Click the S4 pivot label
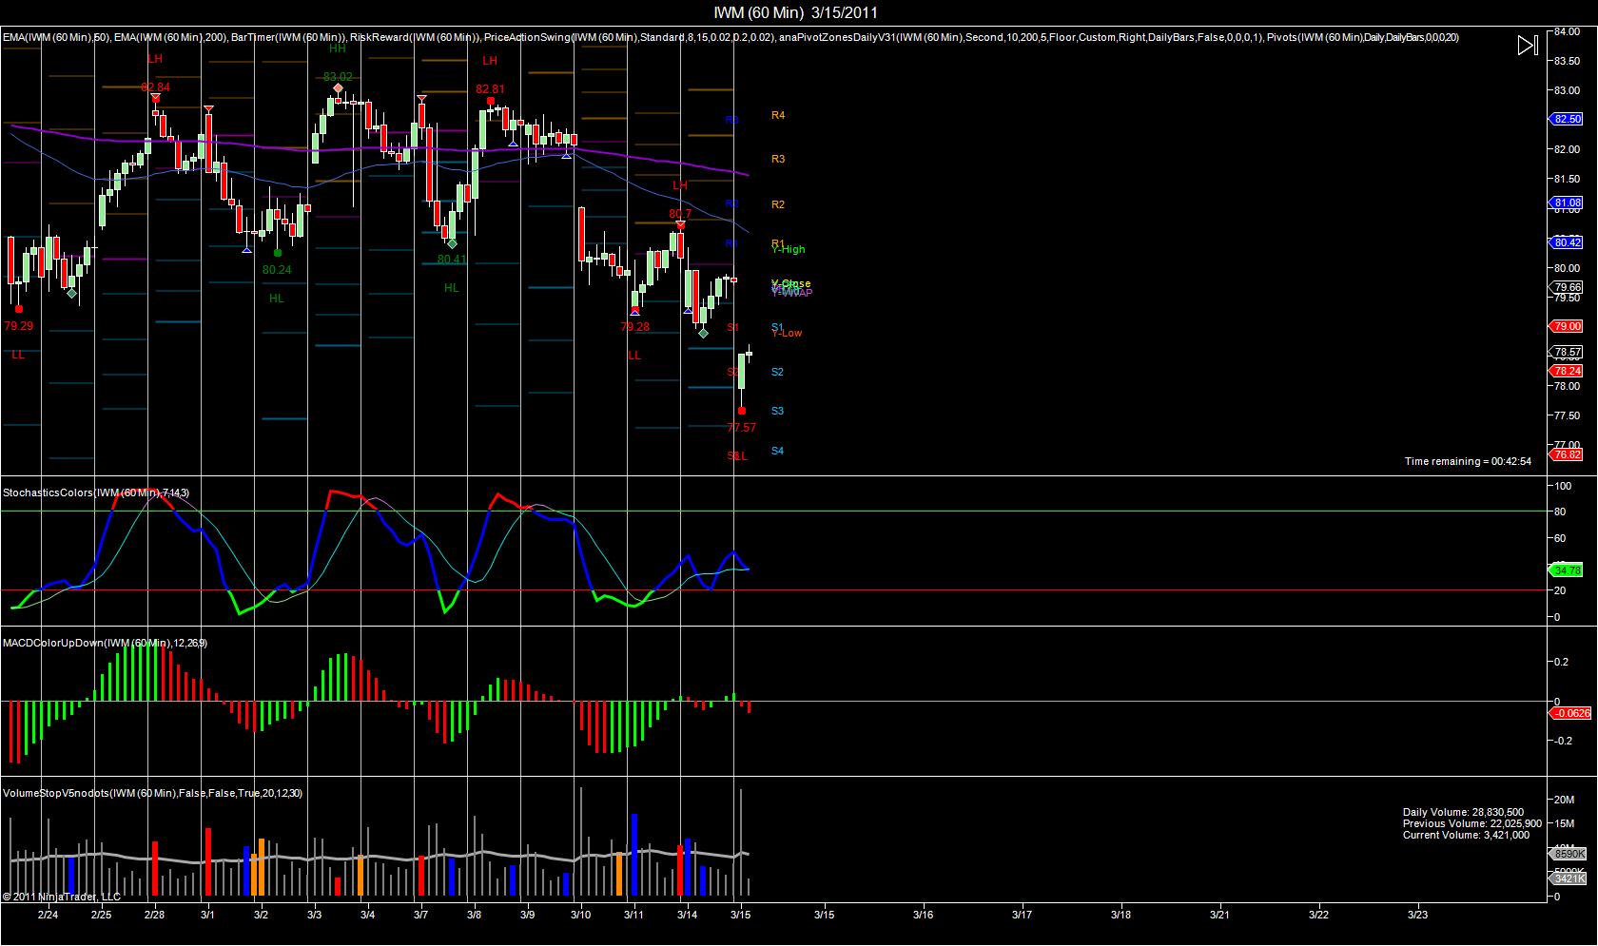 click(x=777, y=451)
